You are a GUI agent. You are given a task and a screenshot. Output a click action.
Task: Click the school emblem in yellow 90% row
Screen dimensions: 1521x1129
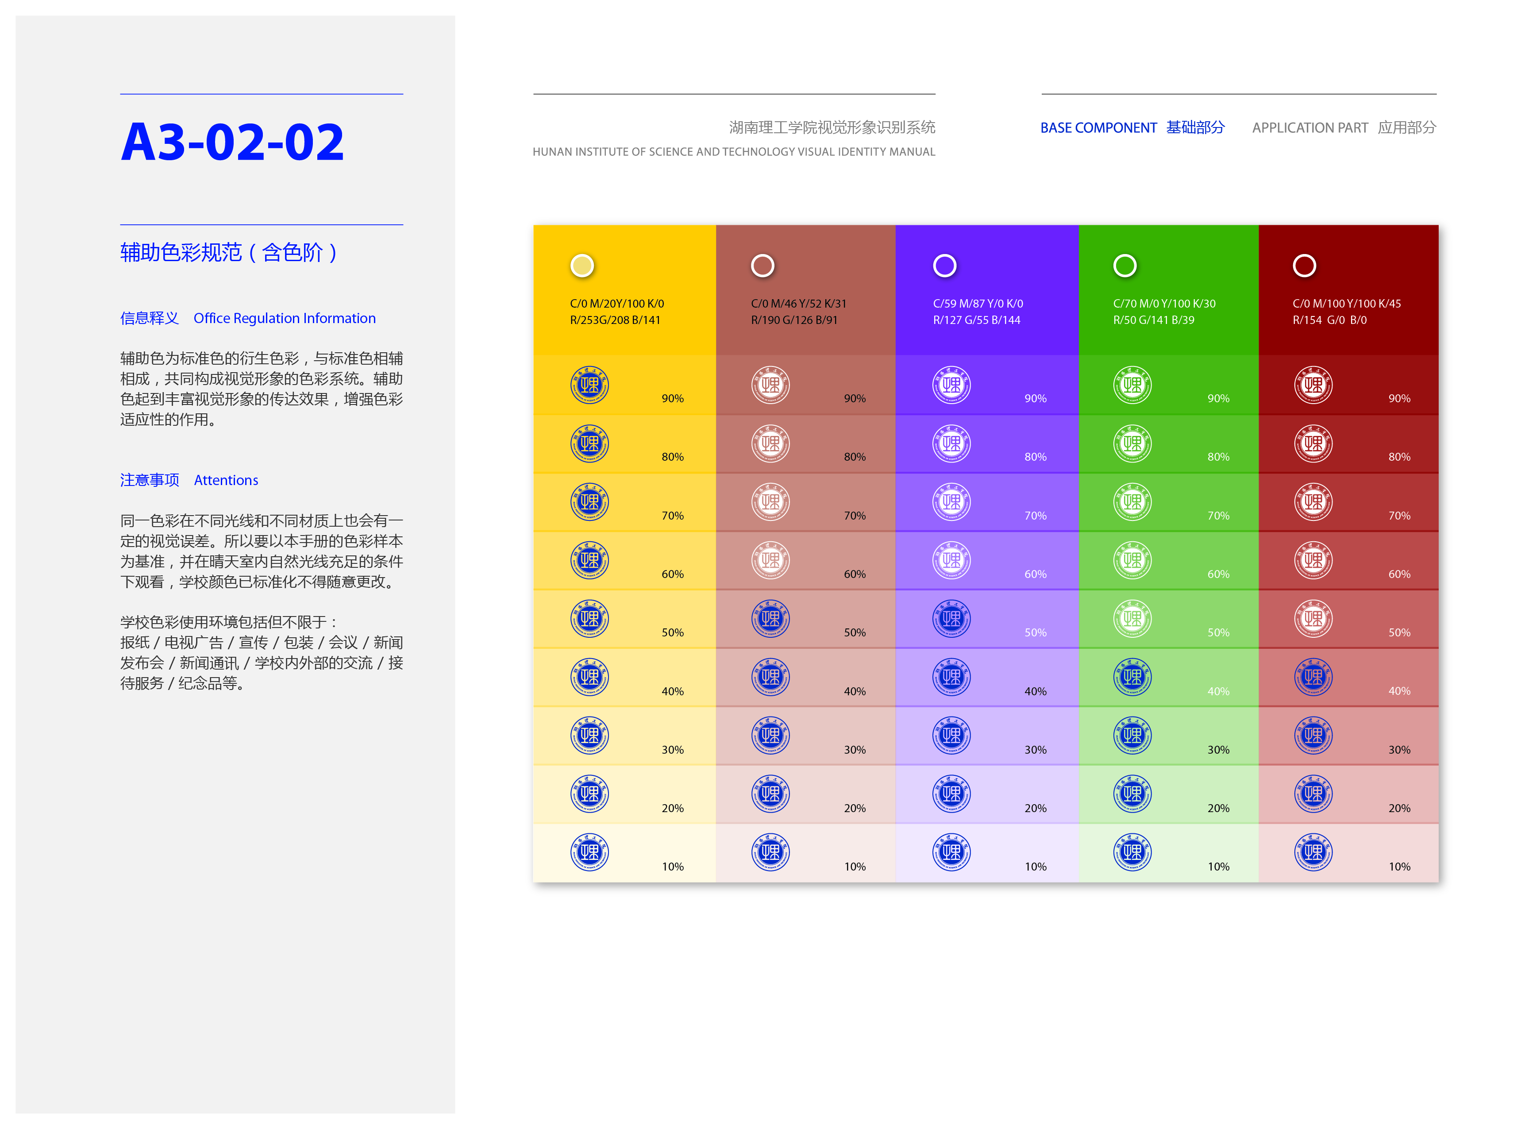pos(589,385)
